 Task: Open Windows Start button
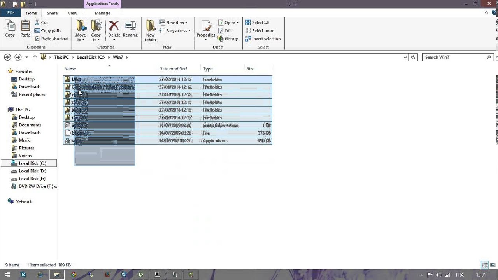(x=7, y=275)
